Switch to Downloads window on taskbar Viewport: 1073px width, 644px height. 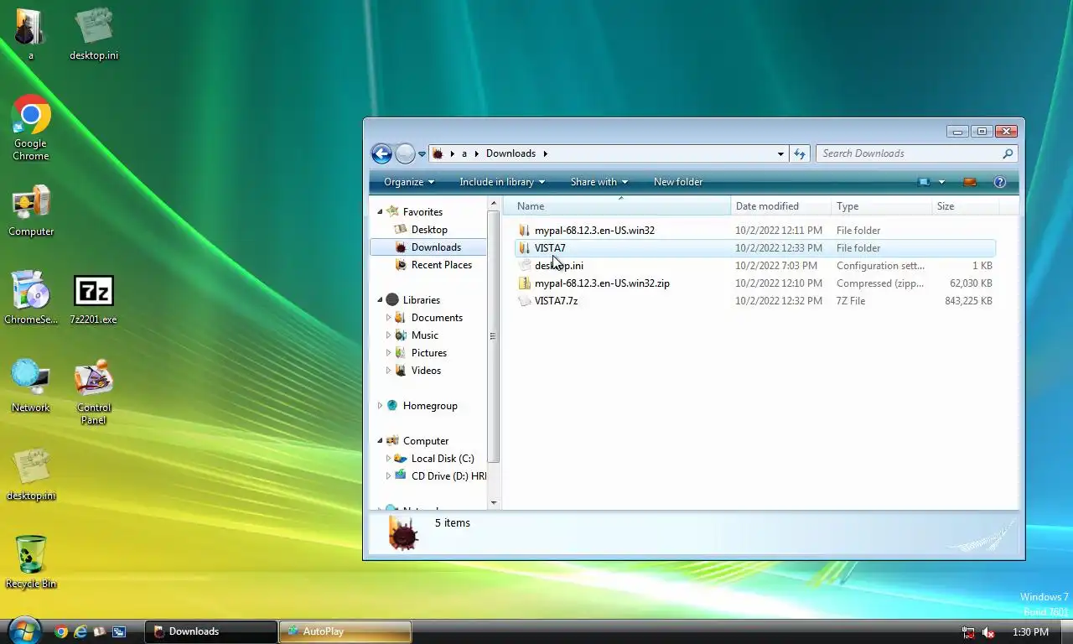[211, 631]
